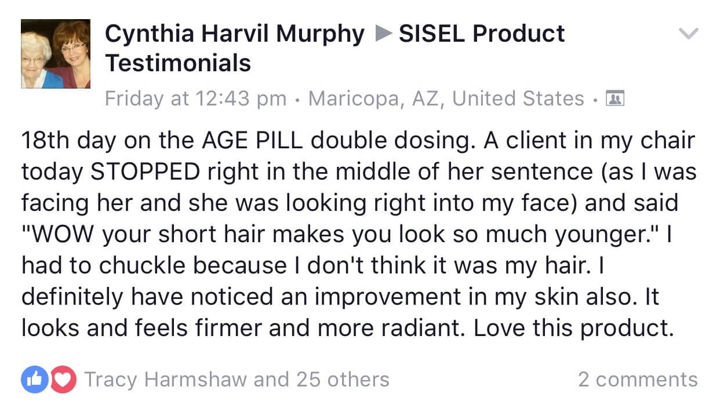Viewport: 720px width, 416px height.
Task: Open the post options chevron menu
Action: [x=688, y=34]
